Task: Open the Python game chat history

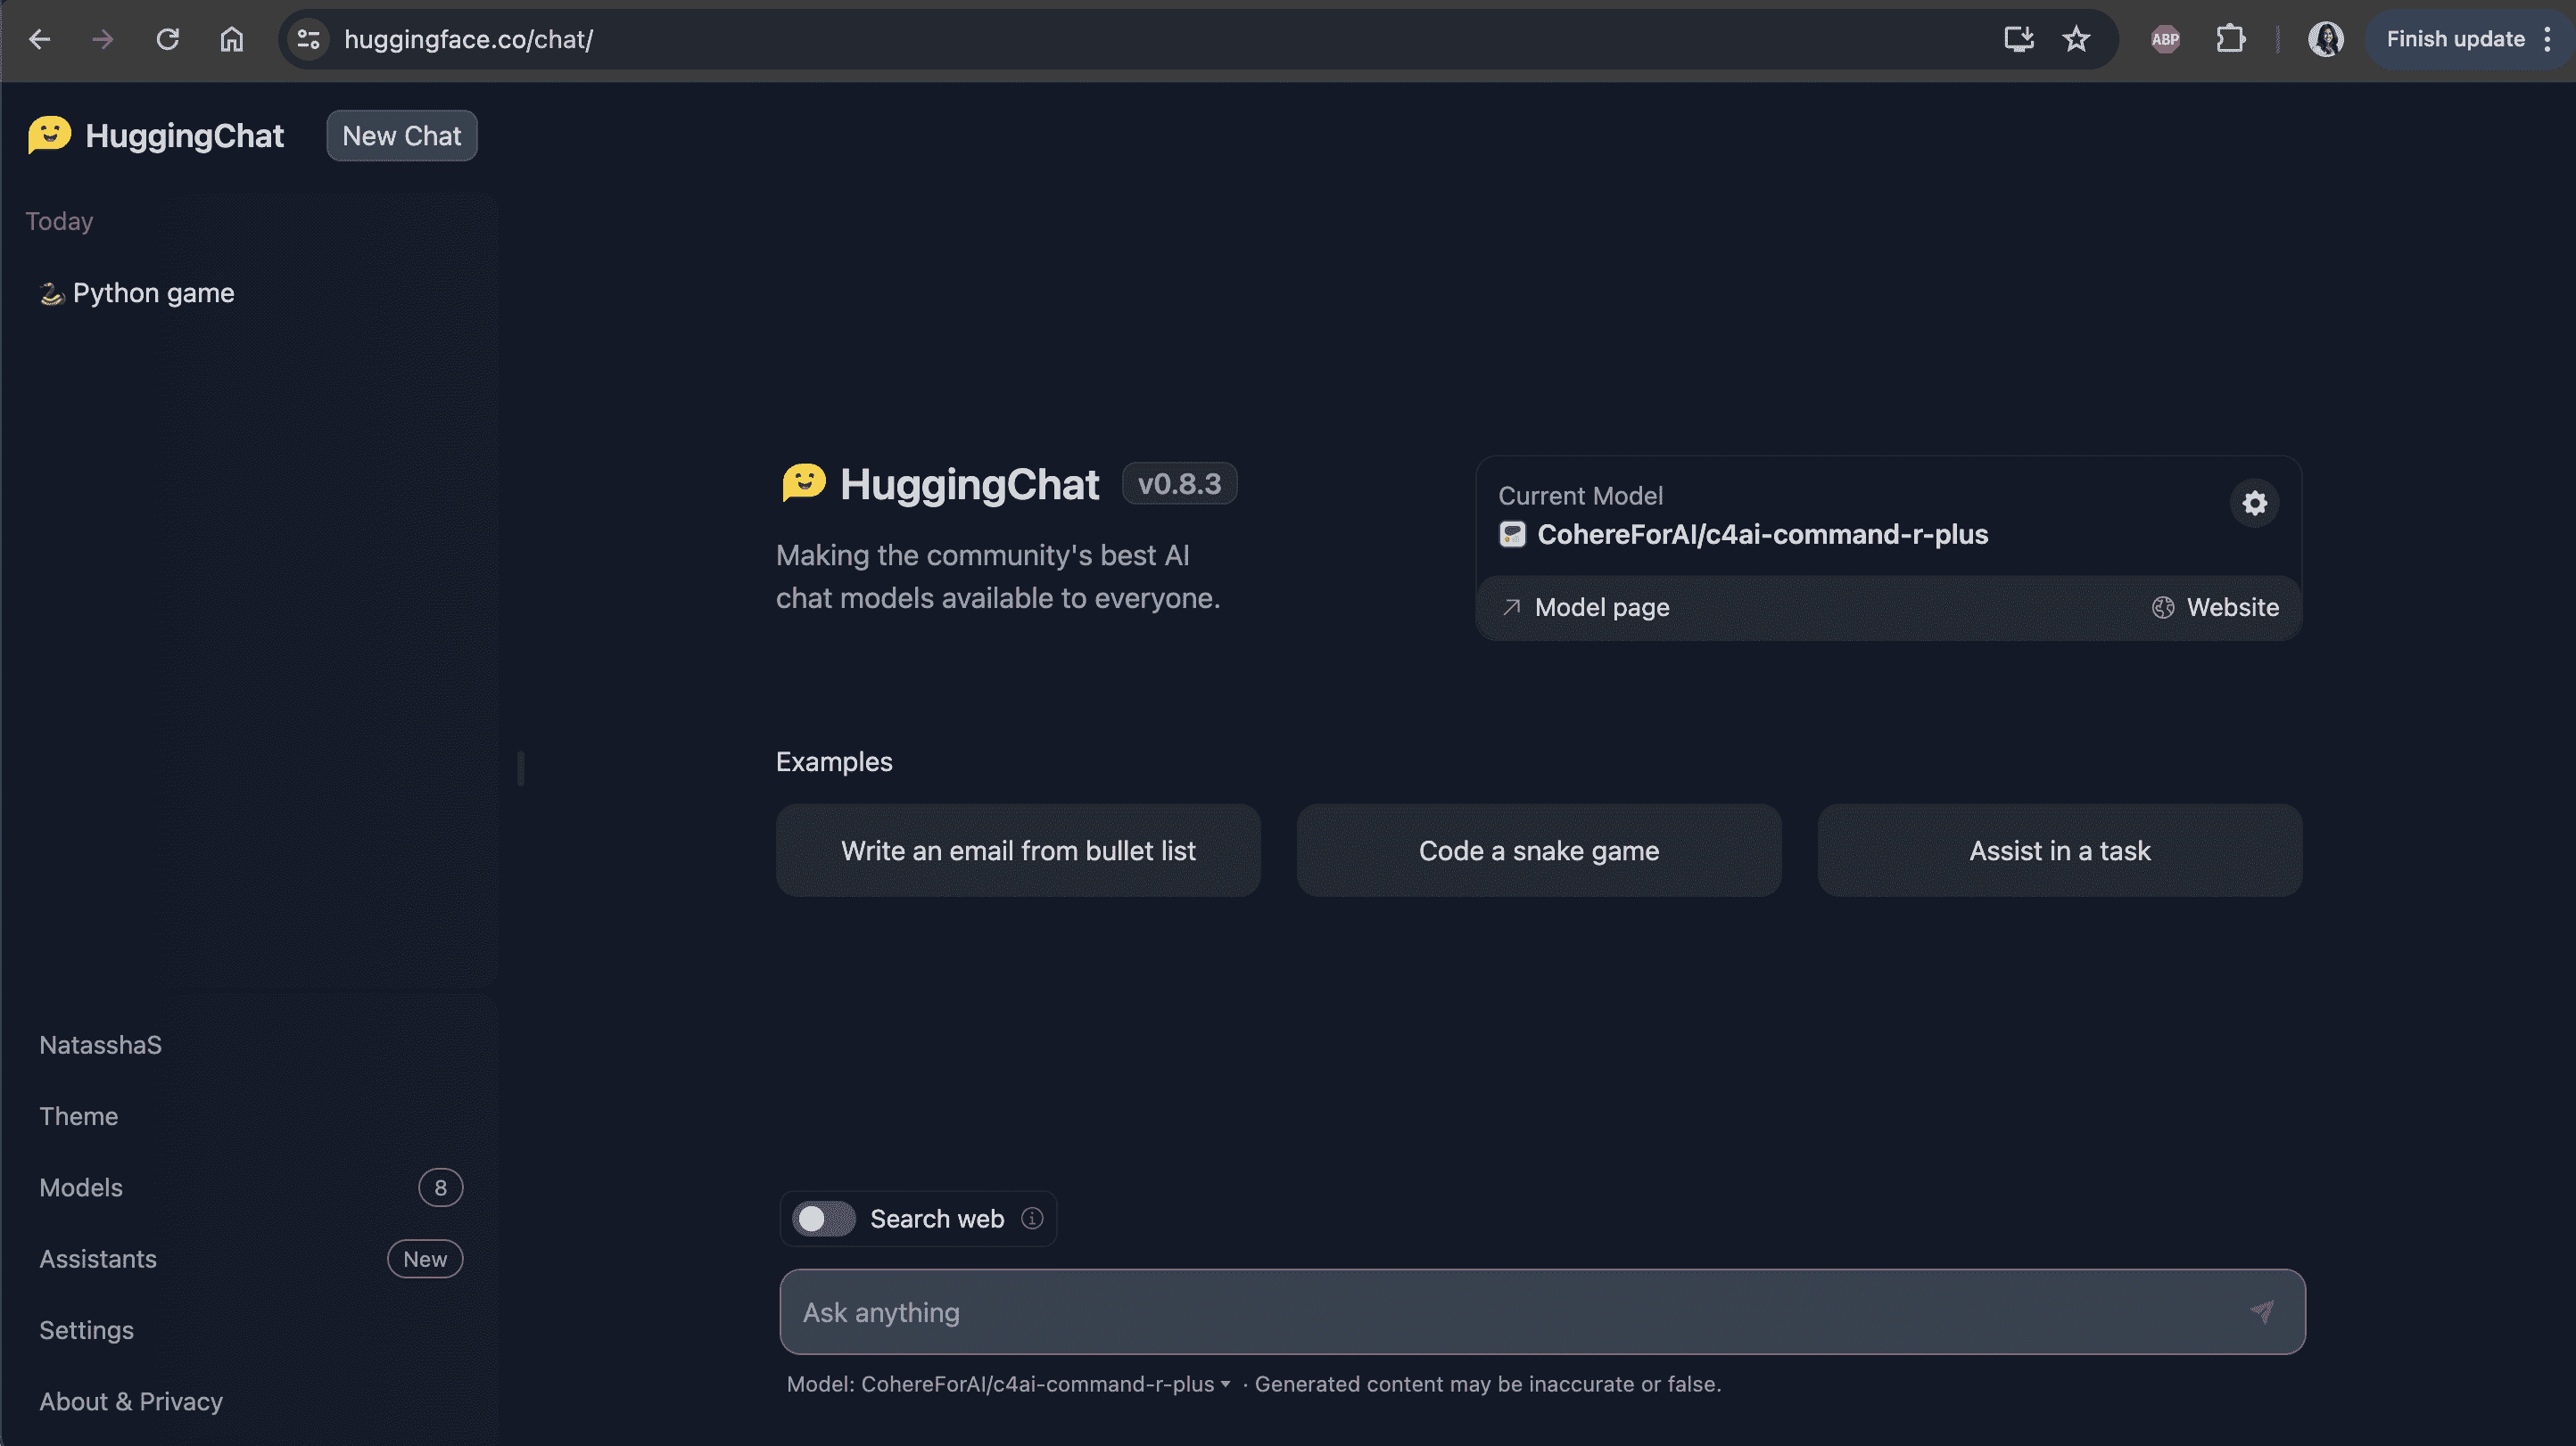Action: click(153, 292)
